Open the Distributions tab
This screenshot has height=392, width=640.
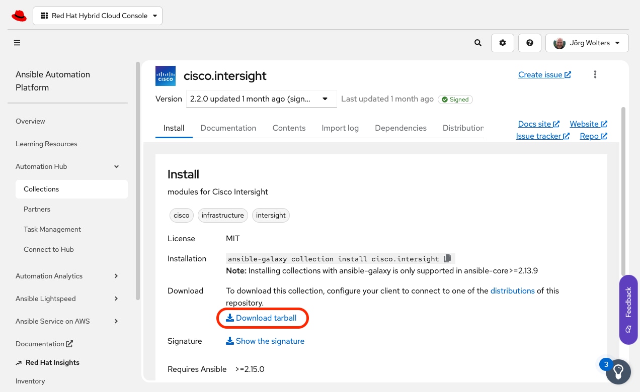click(x=463, y=128)
